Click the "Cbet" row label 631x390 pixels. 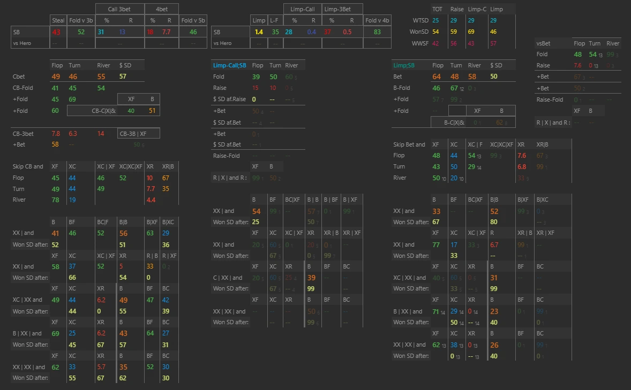tap(19, 77)
